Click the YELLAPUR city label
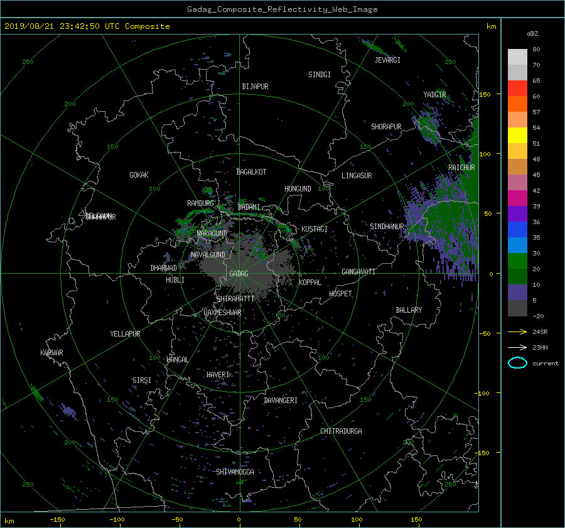The height and width of the screenshot is (528, 565). tap(125, 334)
